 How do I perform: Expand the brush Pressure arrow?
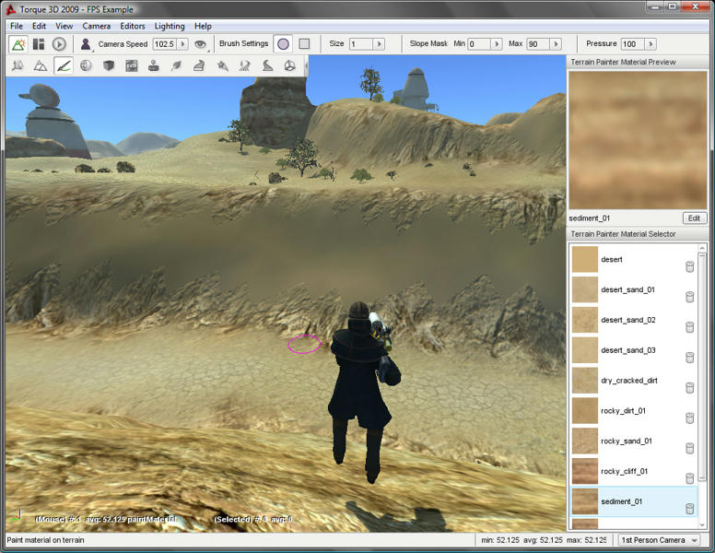(651, 43)
